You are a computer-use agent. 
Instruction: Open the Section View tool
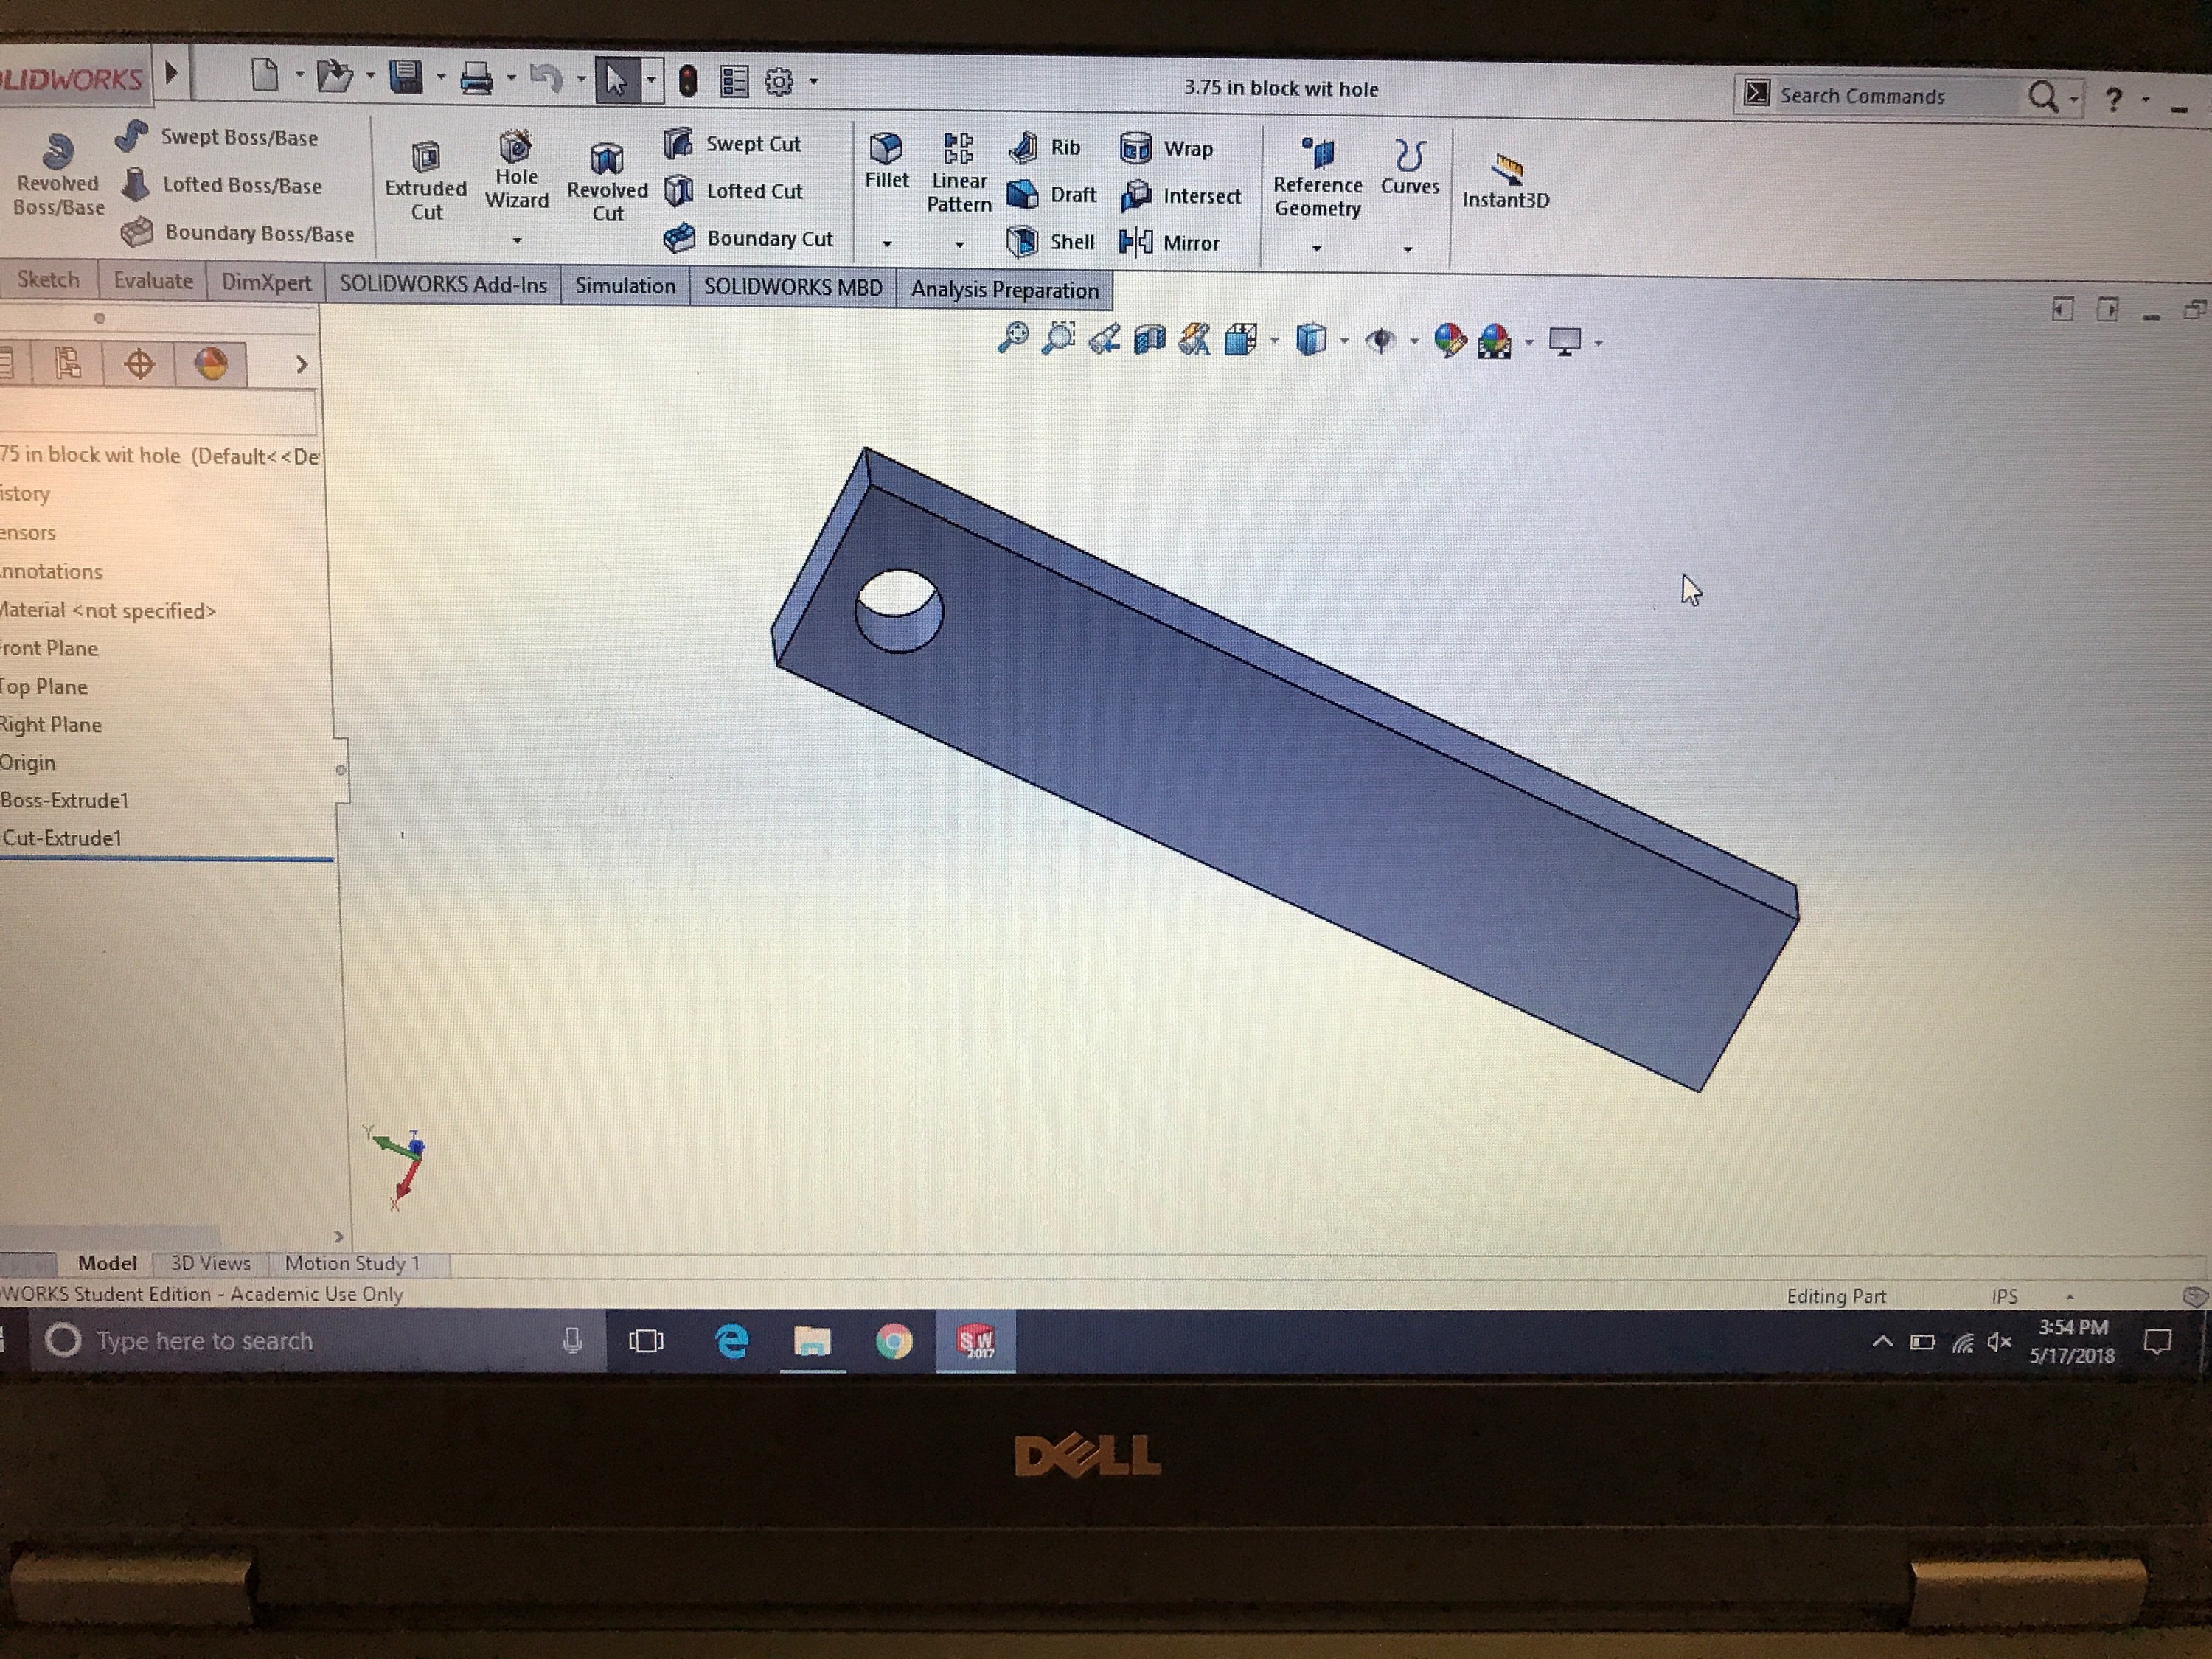pyautogui.click(x=1150, y=340)
